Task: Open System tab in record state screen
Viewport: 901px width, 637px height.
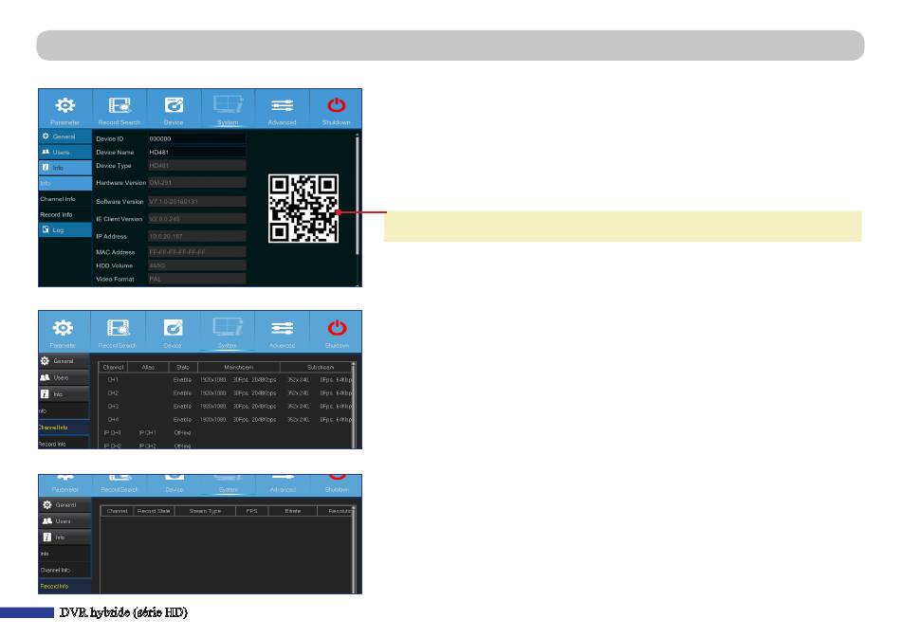Action: (229, 485)
